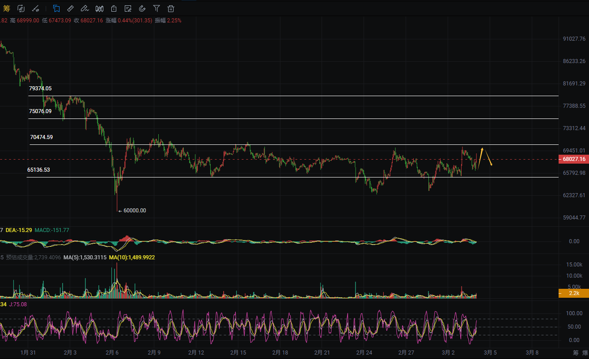Image resolution: width=589 pixels, height=359 pixels.
Task: Select the 70474.59 horizontal resistance line label
Action: tap(42, 137)
